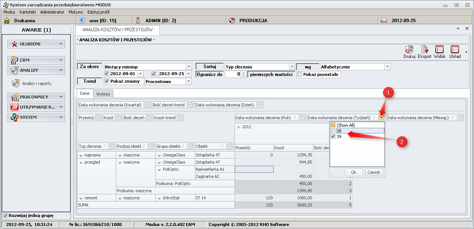
Task: Open the Za okres period dropdown
Action: tap(189, 67)
